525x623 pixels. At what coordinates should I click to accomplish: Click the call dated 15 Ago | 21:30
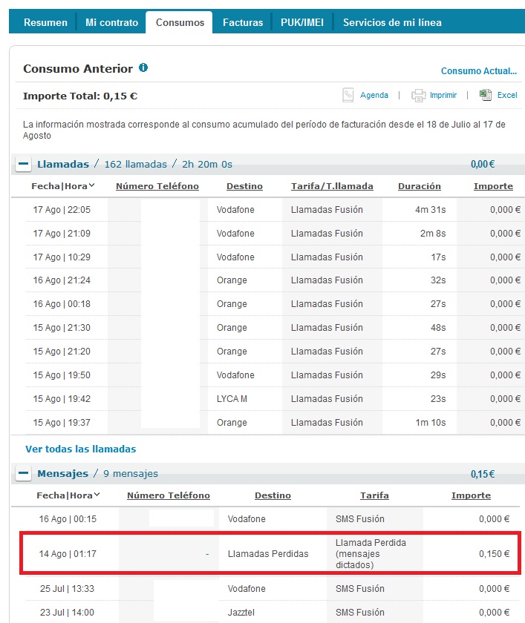pos(62,328)
